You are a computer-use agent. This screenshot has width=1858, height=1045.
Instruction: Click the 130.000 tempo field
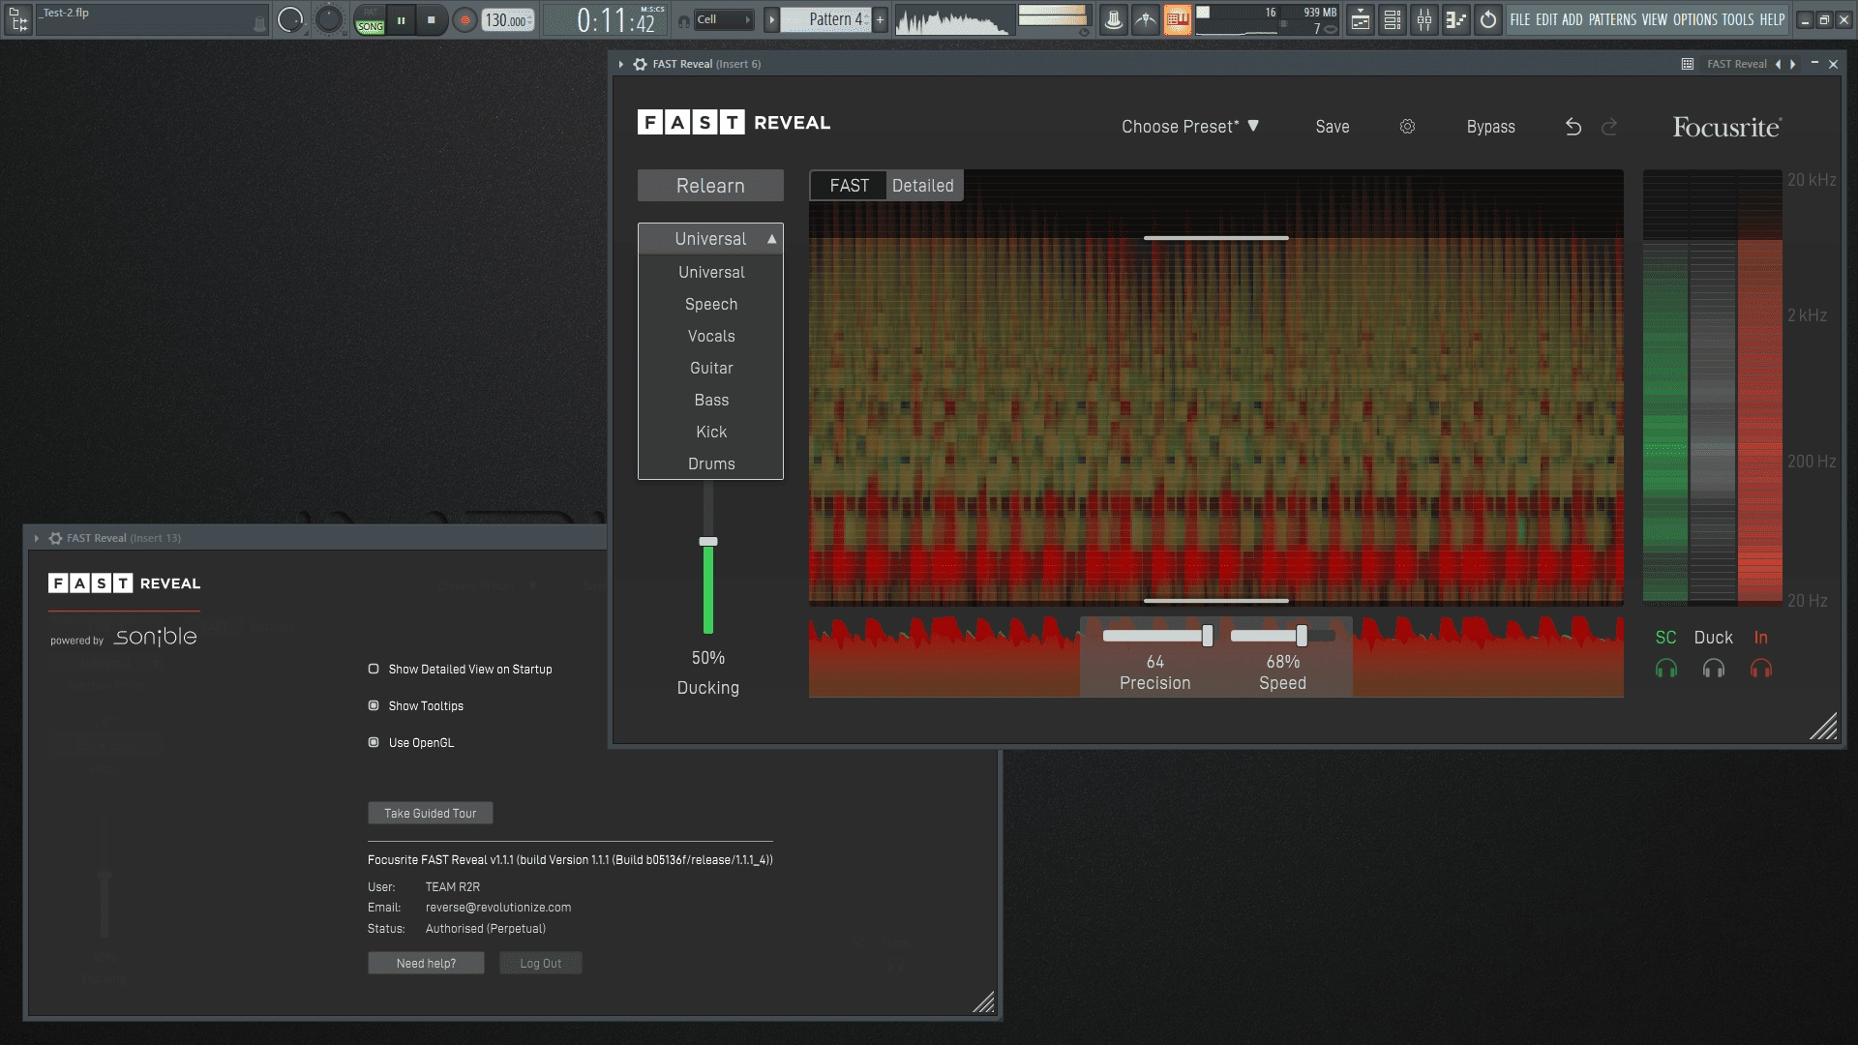click(508, 20)
